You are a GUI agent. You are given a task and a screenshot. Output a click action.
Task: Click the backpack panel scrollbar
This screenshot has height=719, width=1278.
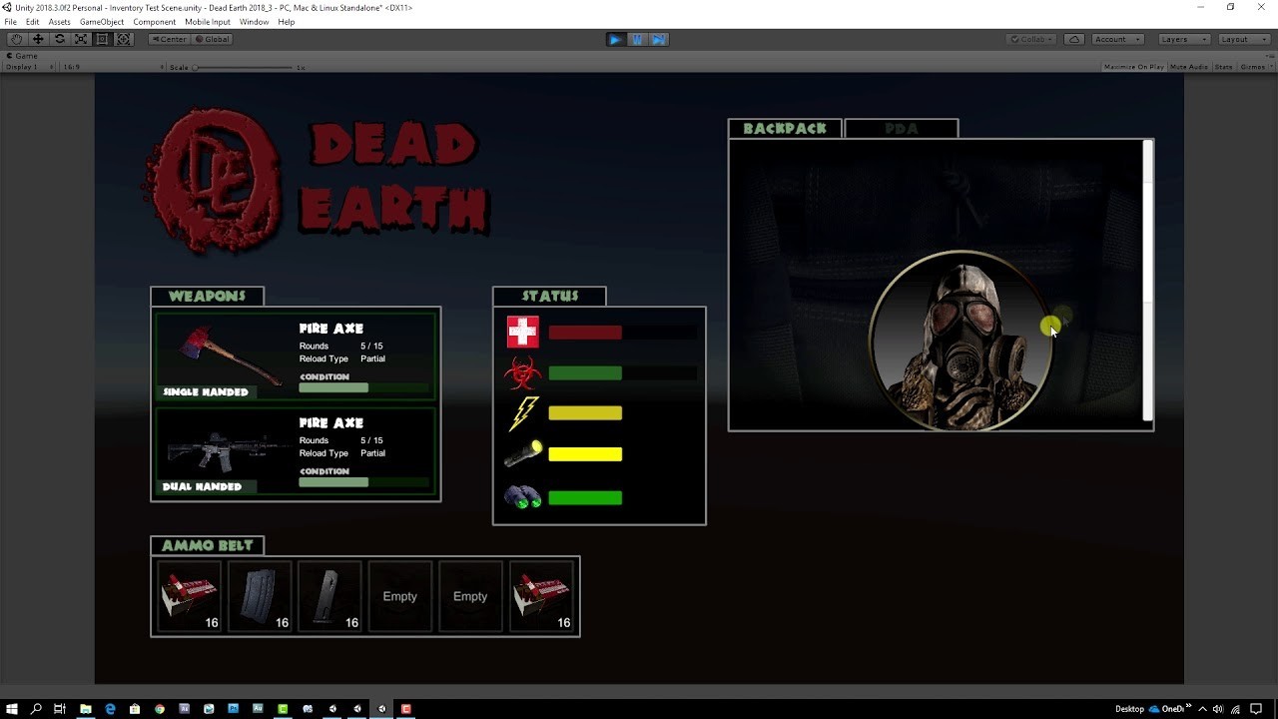(x=1148, y=280)
